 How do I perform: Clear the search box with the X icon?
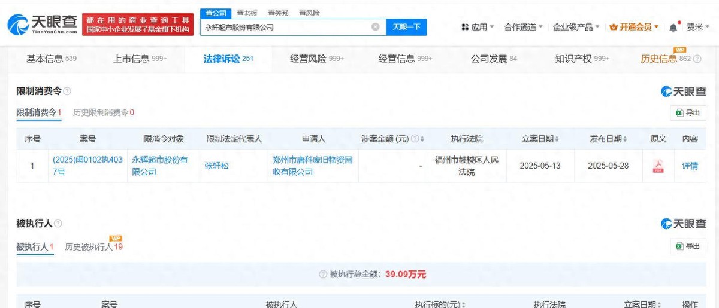376,27
